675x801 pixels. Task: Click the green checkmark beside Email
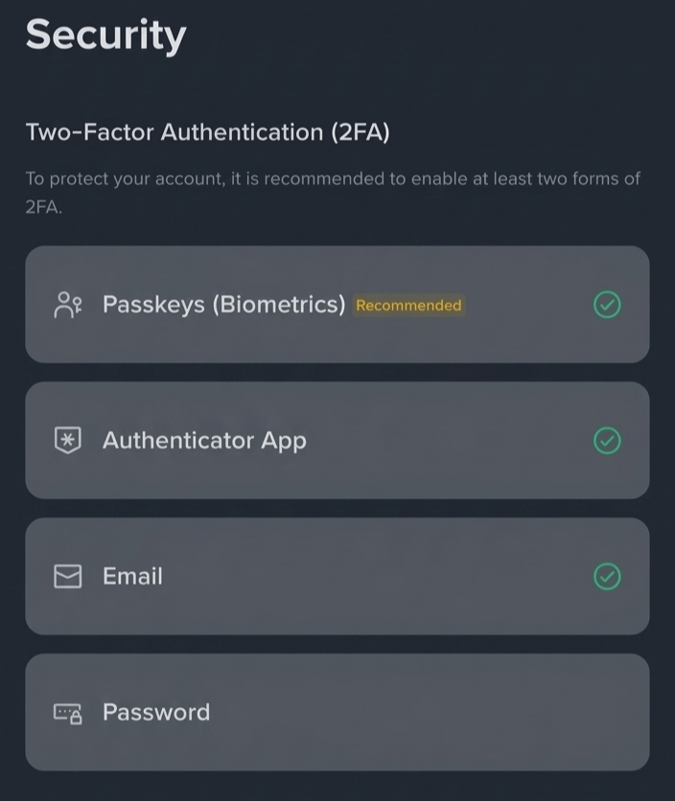[x=607, y=576]
